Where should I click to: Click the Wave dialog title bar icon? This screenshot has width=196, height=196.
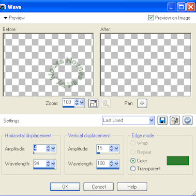(3, 7)
